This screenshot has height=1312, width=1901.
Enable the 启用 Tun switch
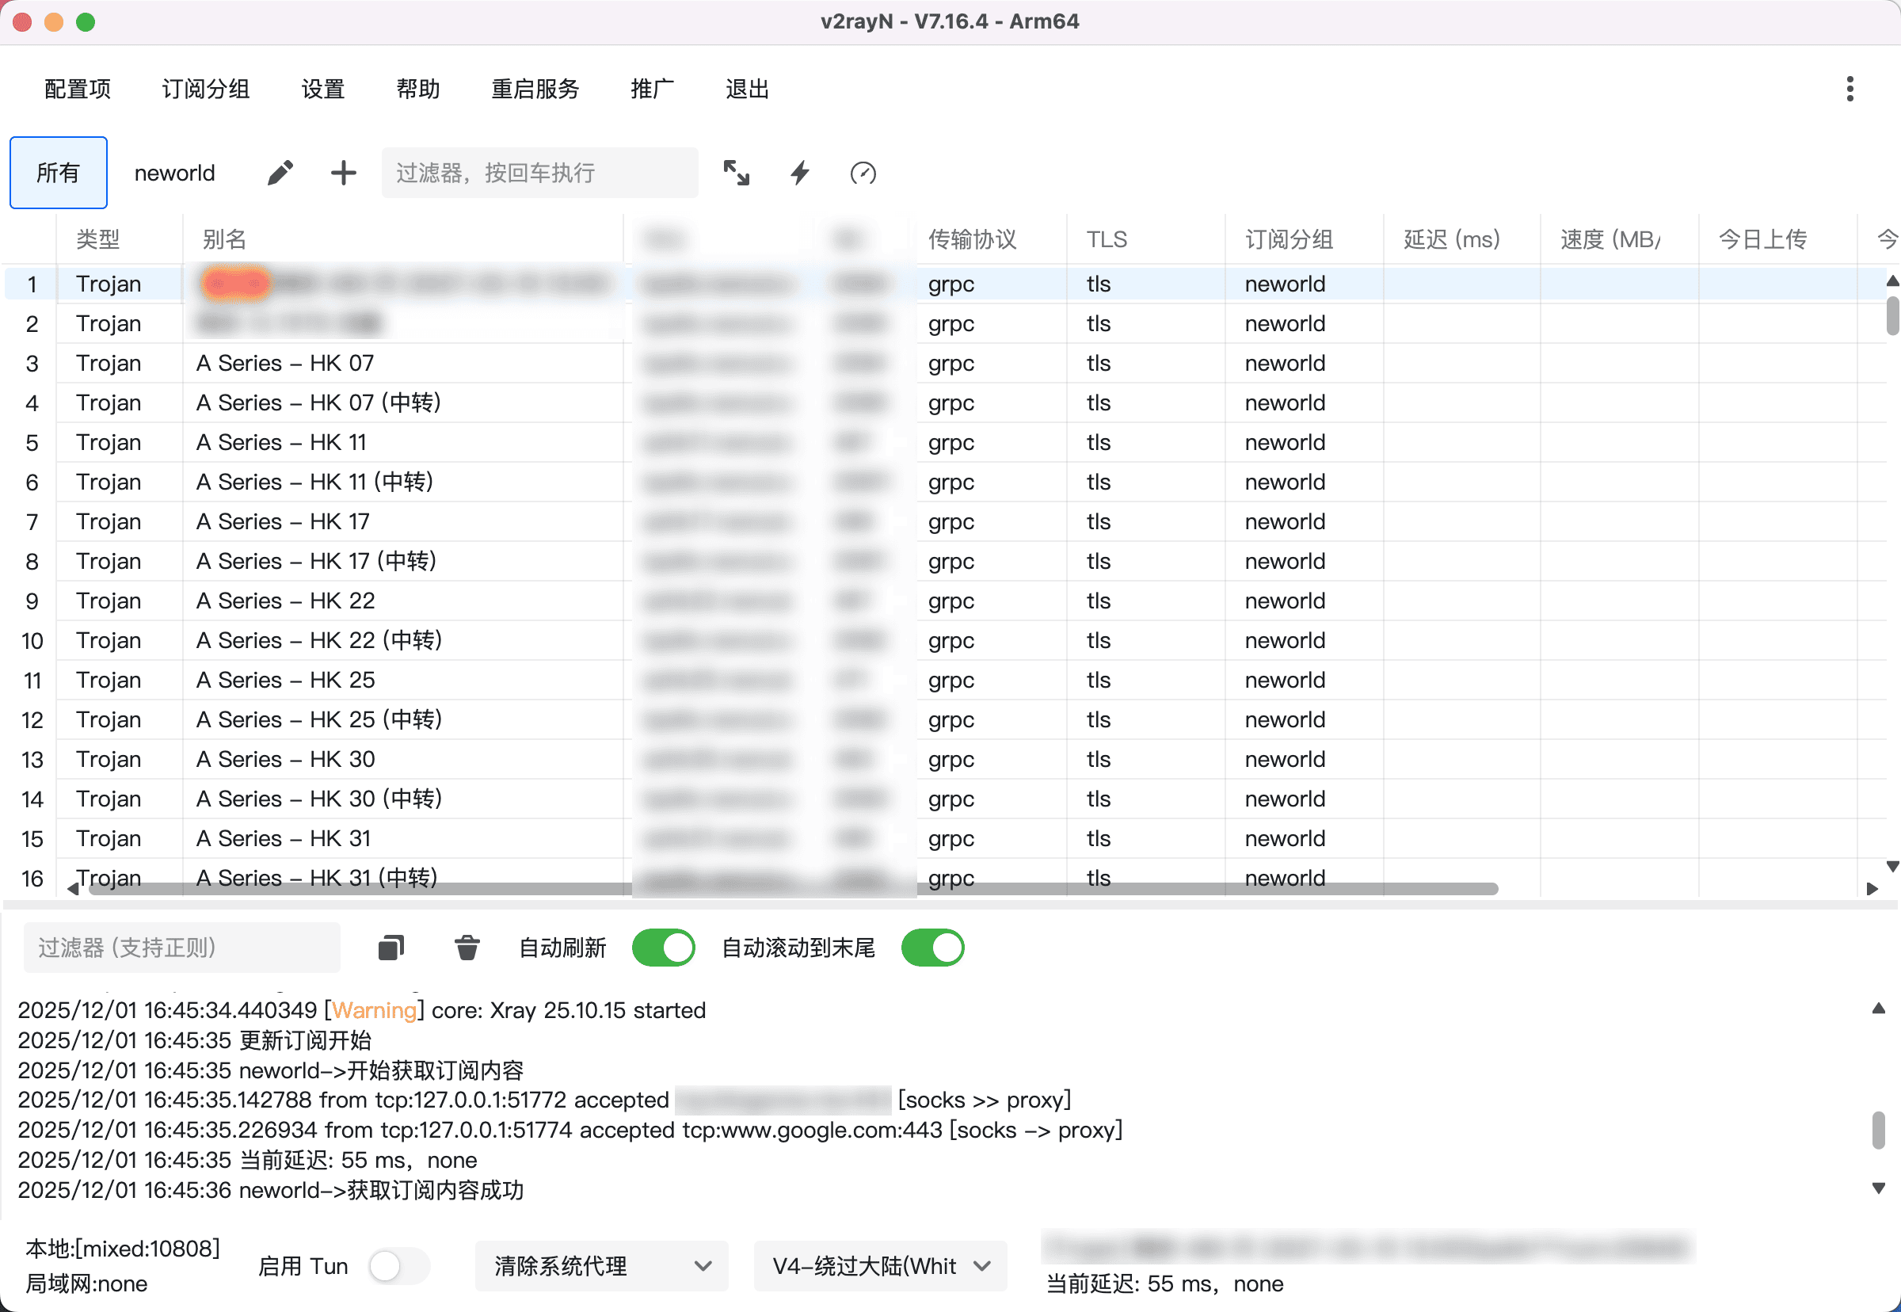click(398, 1265)
